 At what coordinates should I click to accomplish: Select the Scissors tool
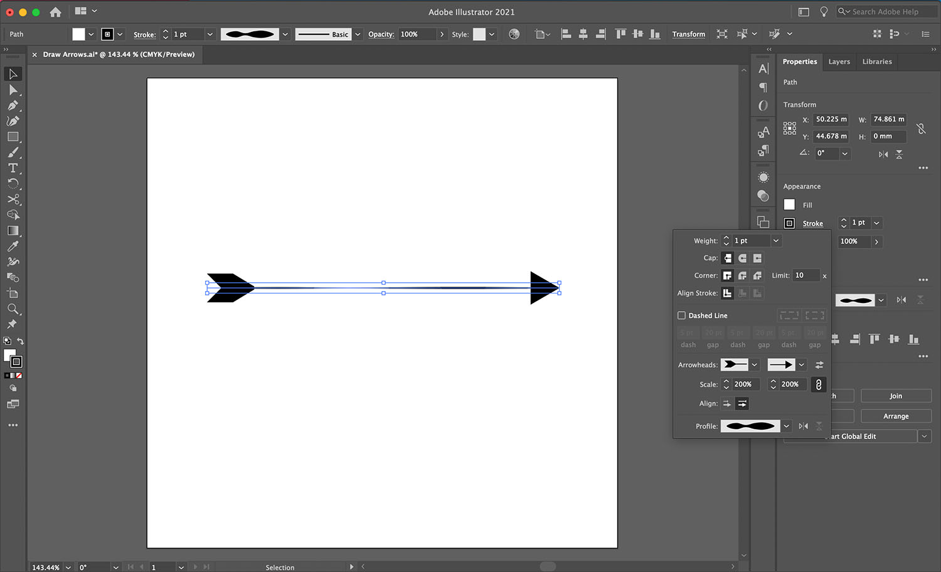coord(14,199)
